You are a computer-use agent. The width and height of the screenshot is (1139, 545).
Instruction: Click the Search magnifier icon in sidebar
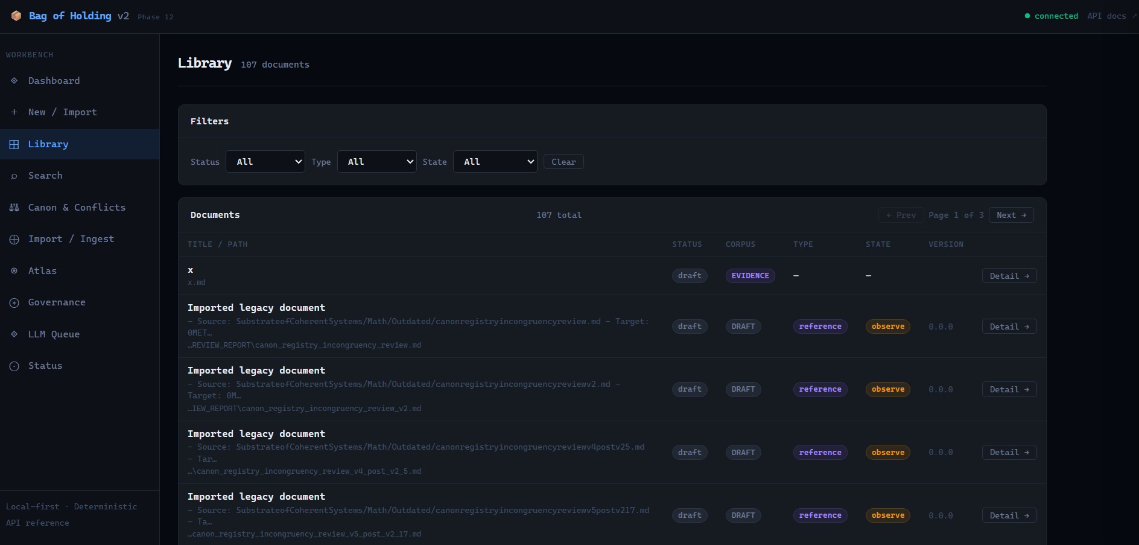14,176
